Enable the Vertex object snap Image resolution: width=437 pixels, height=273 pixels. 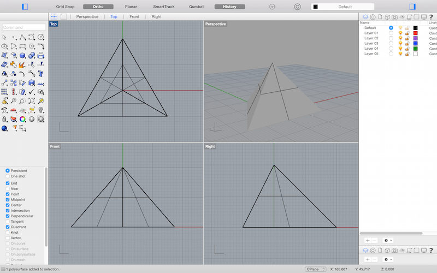(8, 238)
